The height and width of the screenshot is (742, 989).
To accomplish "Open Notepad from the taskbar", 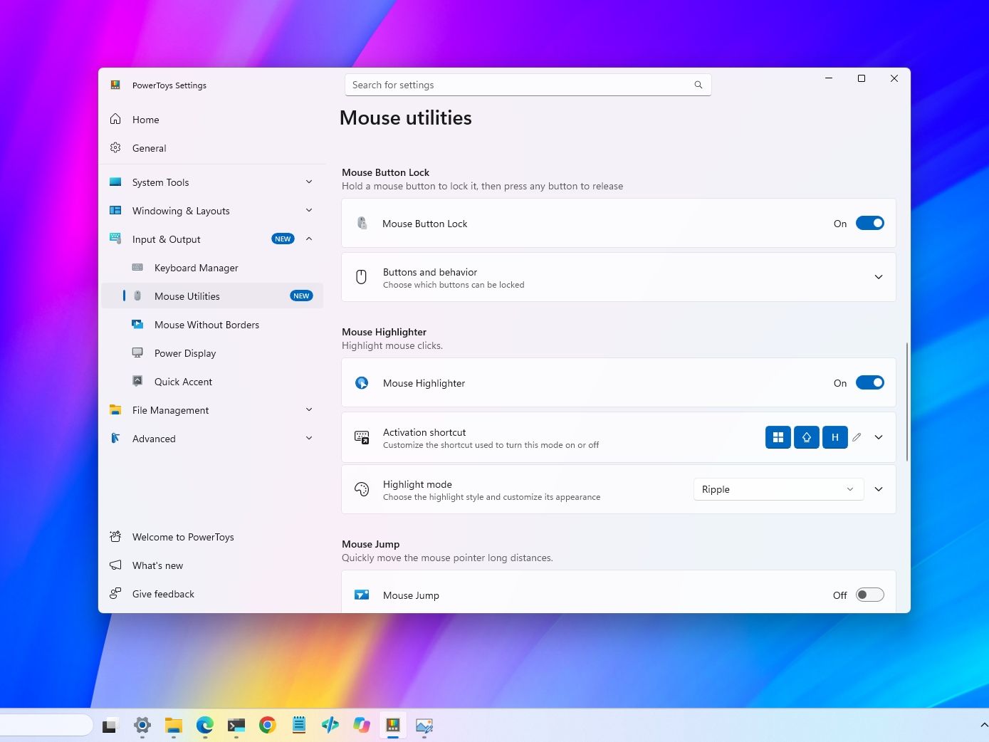I will click(299, 726).
